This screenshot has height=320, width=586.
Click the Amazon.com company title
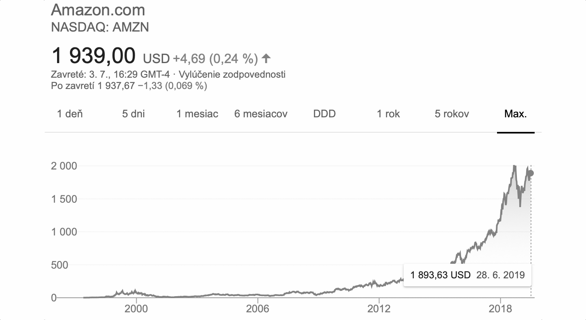click(98, 10)
